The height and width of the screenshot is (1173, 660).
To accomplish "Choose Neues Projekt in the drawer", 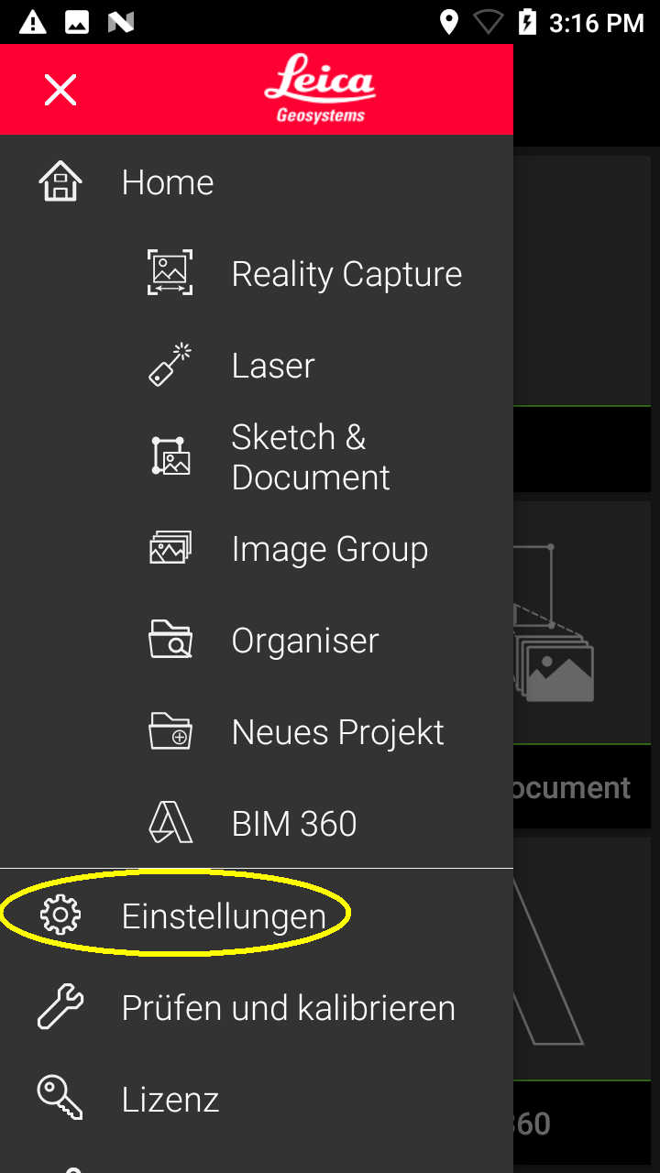I will tap(337, 732).
